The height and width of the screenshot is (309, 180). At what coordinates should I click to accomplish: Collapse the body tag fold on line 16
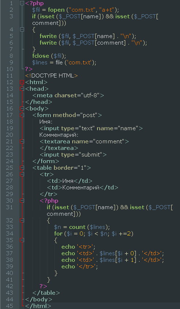(x=22, y=109)
